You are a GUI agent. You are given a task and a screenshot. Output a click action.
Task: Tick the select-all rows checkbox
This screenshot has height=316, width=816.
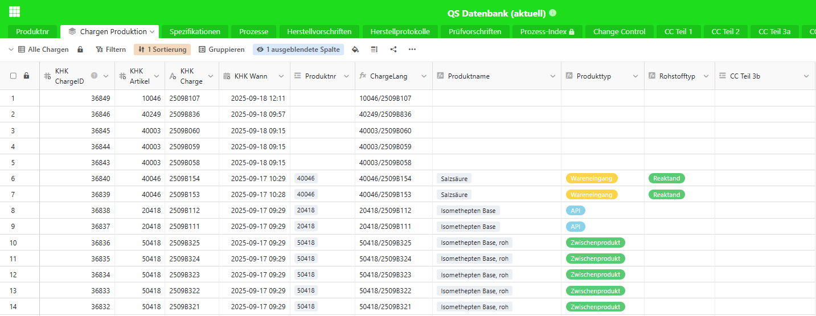13,76
